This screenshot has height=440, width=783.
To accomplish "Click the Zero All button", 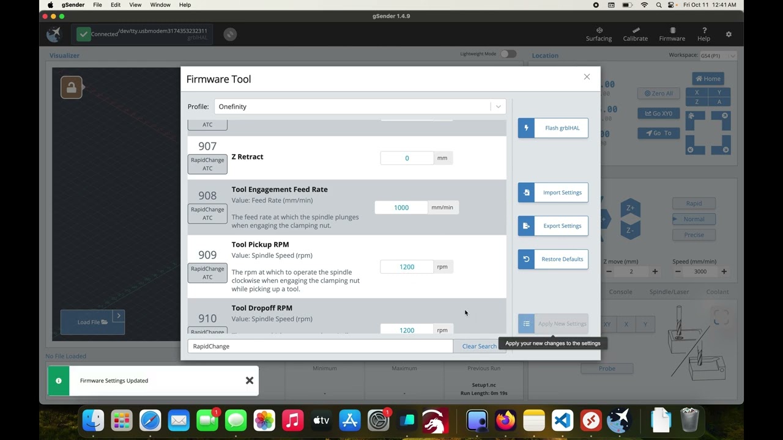I will tap(658, 94).
